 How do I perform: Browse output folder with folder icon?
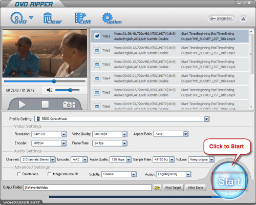pos(157,188)
